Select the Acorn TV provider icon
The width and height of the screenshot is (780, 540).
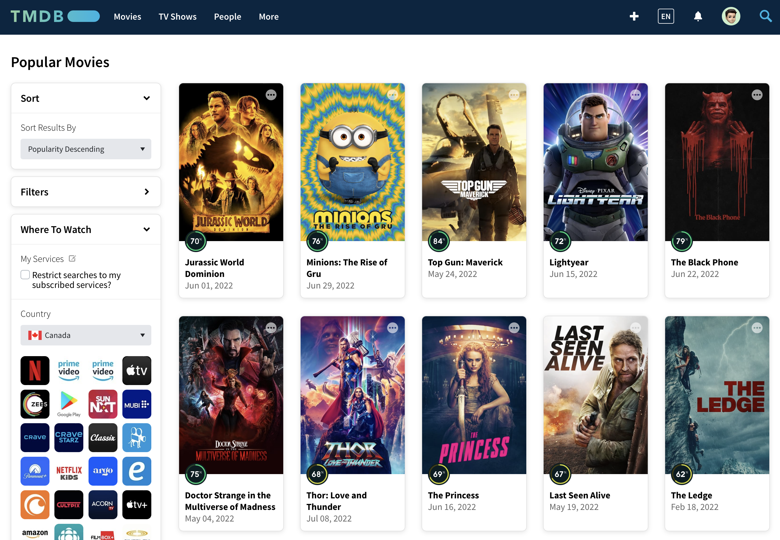tap(103, 504)
